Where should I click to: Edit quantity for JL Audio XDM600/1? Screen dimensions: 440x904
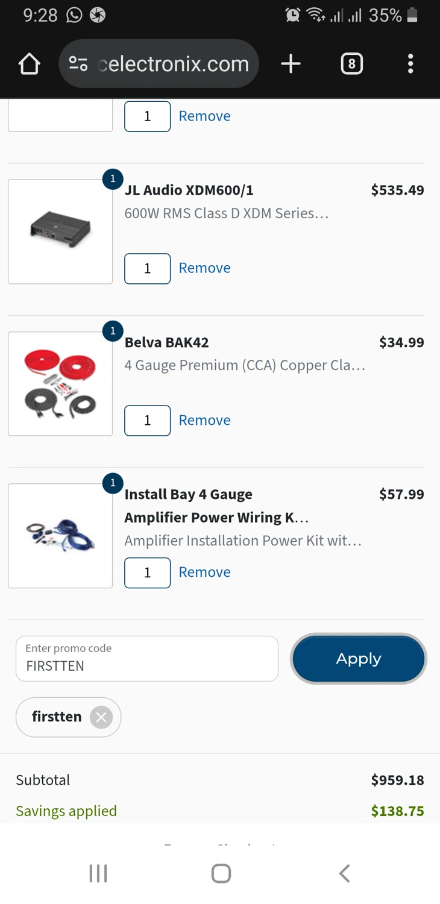pyautogui.click(x=147, y=268)
